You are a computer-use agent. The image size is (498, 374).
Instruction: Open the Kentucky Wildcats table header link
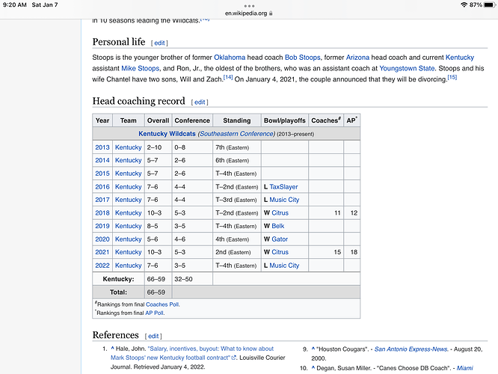pos(167,134)
